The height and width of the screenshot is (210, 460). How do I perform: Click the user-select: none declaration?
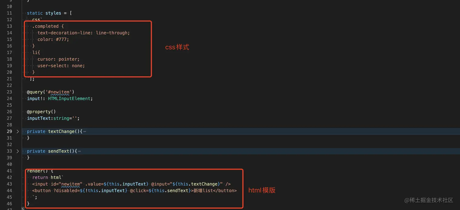(x=61, y=66)
